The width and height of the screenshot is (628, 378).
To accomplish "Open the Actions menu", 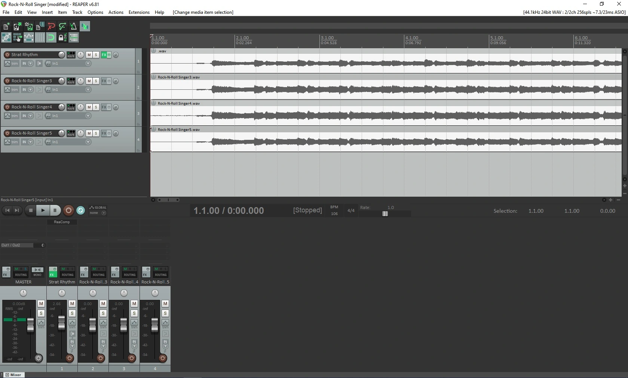I will (116, 12).
